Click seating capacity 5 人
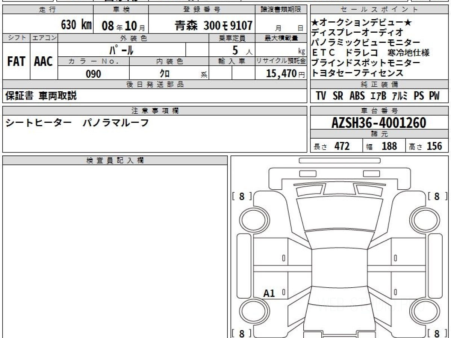This screenshot has width=451, height=338. tap(242, 50)
